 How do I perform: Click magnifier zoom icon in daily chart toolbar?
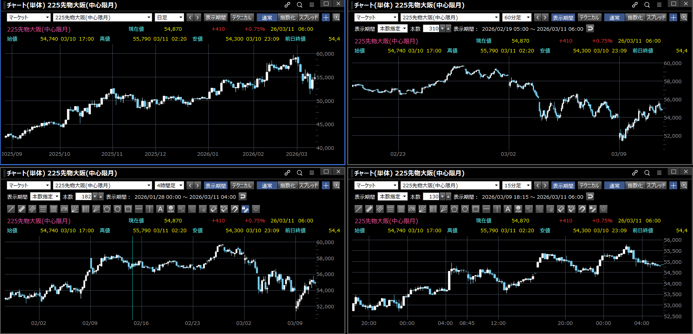(x=336, y=17)
